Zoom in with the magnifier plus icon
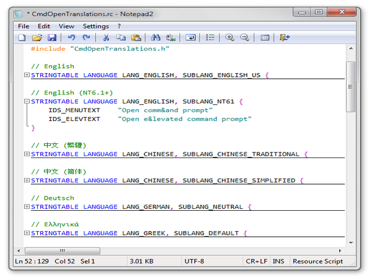372x279 pixels. [229, 37]
